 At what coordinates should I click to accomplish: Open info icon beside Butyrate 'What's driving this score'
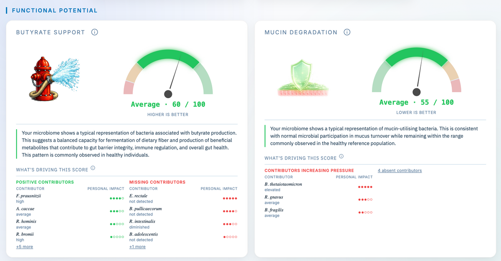(x=93, y=168)
